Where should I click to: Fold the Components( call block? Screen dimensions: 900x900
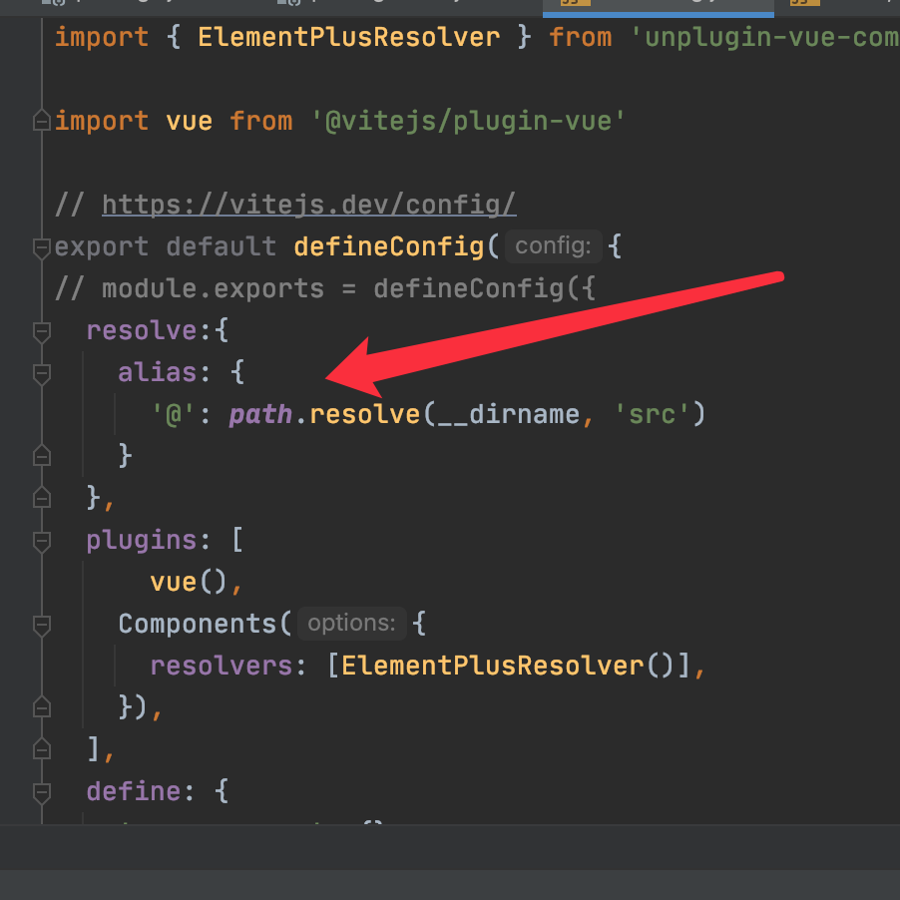pos(42,625)
